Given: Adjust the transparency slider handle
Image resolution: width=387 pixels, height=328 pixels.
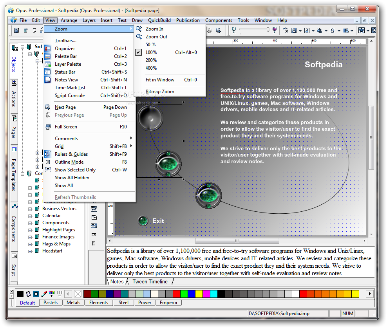Looking at the screenshot, I should click(268, 30).
